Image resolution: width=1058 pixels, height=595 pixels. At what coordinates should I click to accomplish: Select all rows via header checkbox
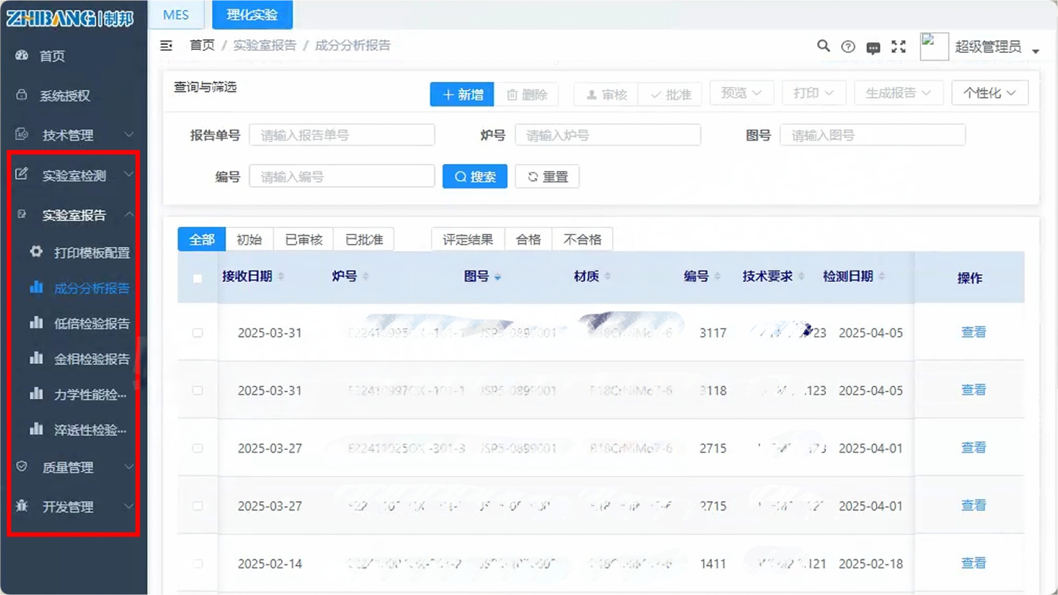[x=198, y=278]
